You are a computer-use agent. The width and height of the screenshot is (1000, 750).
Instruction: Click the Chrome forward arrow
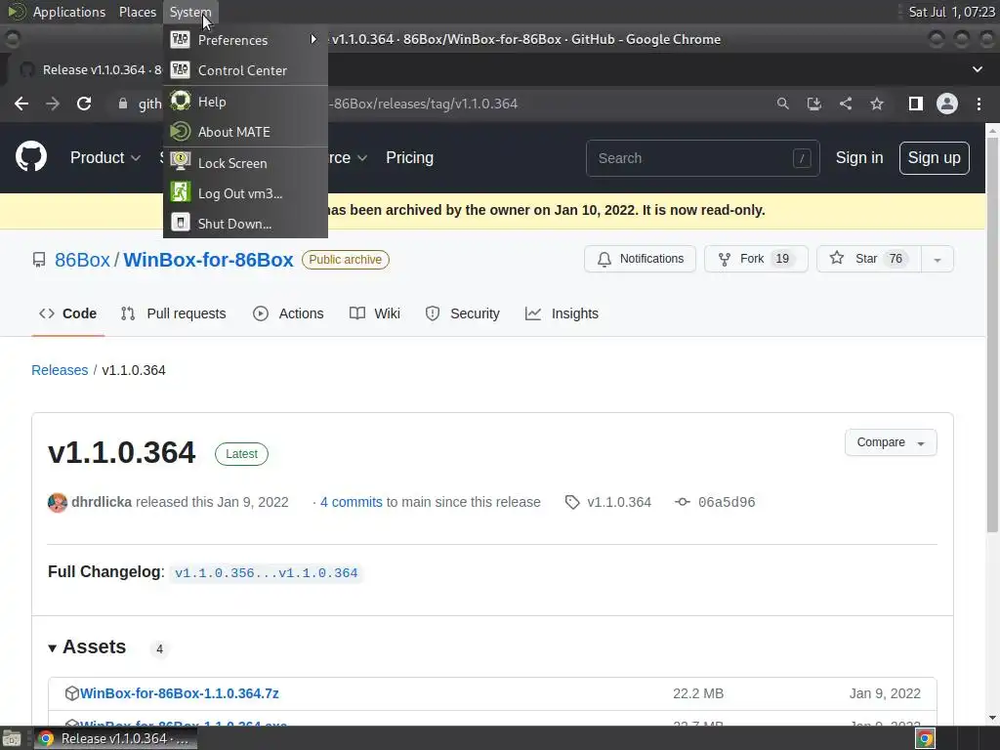53,104
